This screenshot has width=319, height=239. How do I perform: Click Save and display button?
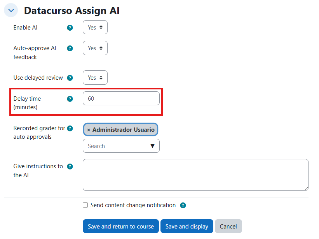tap(187, 226)
